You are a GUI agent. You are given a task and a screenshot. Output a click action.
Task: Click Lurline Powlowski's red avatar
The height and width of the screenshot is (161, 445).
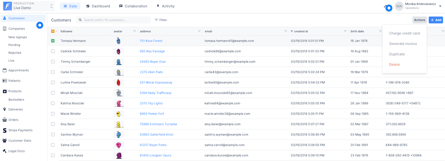[119, 82]
